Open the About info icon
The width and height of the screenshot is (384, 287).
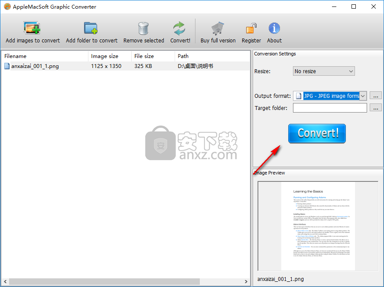pyautogui.click(x=274, y=28)
